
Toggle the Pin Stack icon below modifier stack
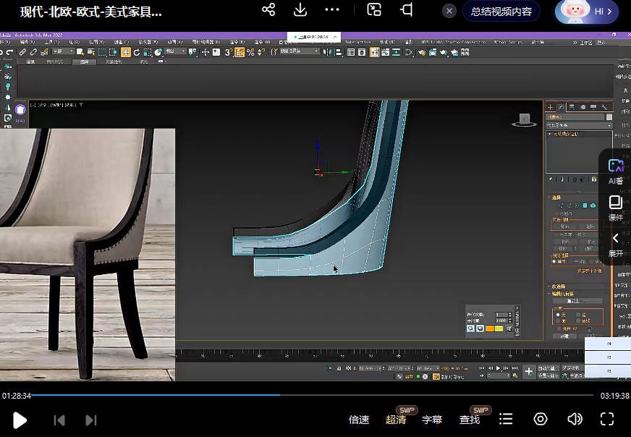pos(551,179)
